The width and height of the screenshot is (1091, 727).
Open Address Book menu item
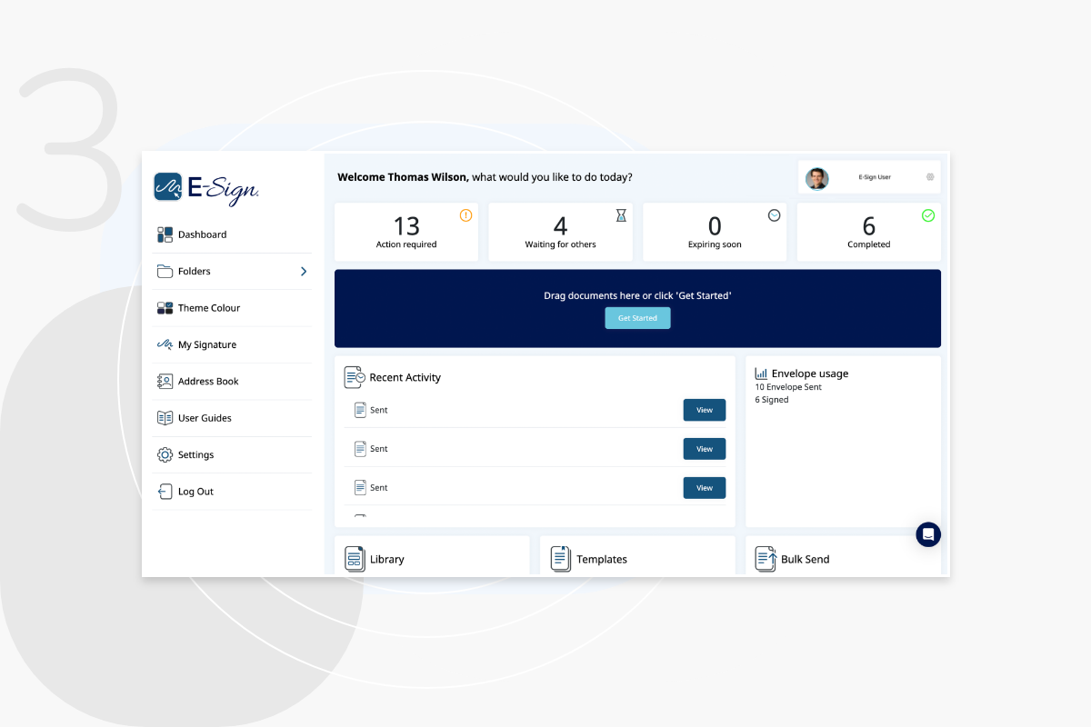pos(232,382)
